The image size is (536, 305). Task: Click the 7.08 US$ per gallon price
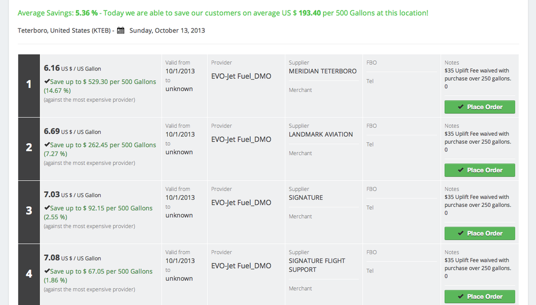pyautogui.click(x=52, y=257)
